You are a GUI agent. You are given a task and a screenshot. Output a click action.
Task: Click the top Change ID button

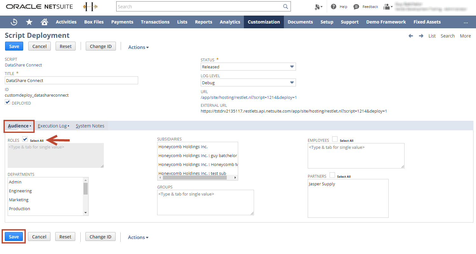click(101, 46)
